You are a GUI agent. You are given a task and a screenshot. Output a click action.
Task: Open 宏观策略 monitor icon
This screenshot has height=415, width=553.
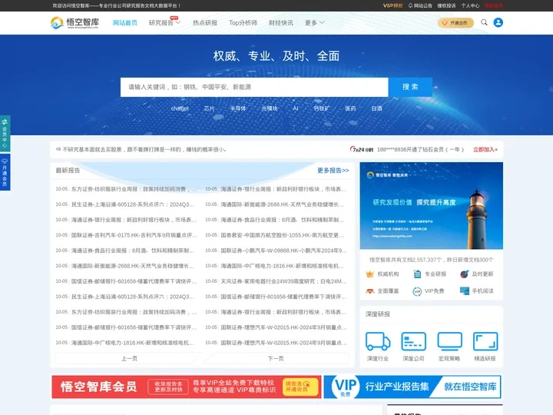pos(449,341)
